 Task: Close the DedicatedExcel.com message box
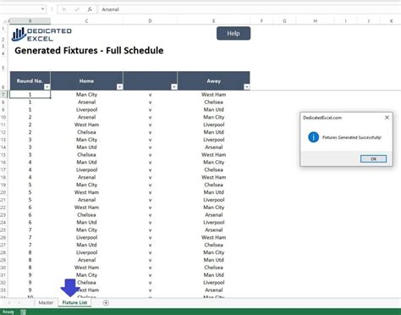(x=387, y=118)
